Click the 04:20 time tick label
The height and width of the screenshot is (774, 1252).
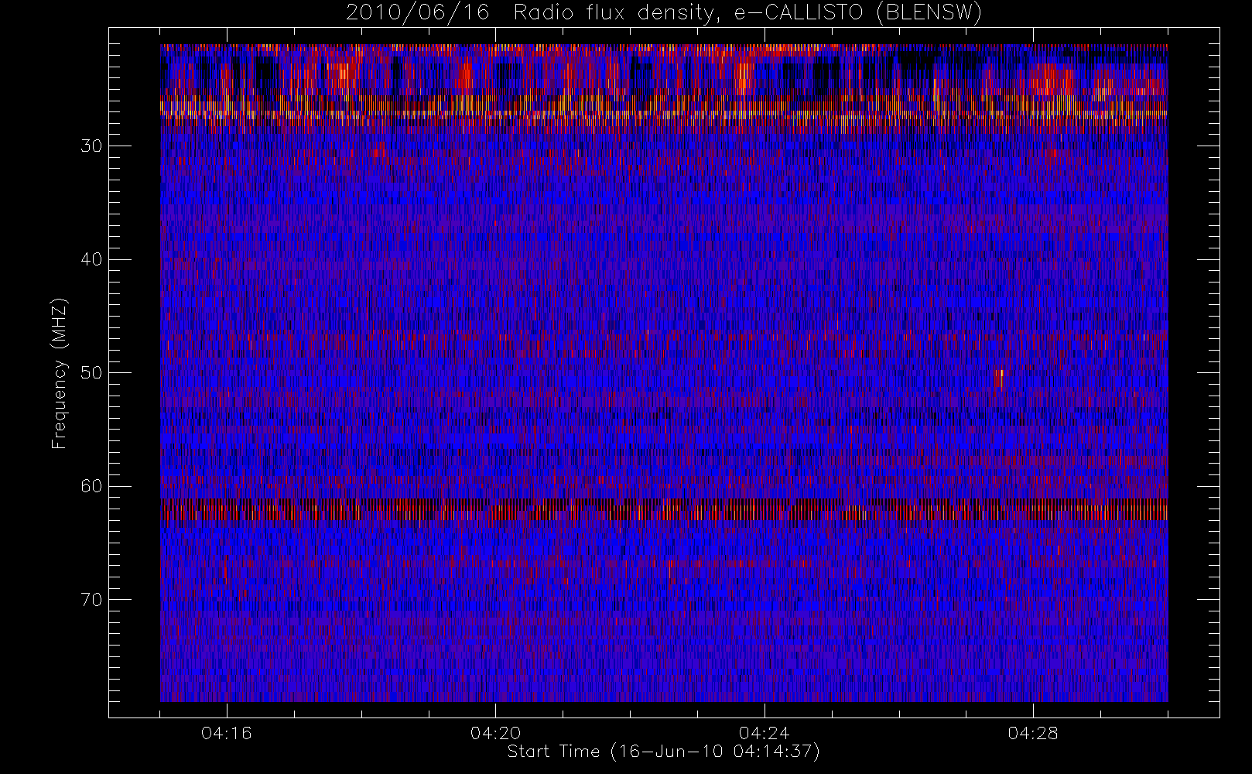pyautogui.click(x=495, y=733)
